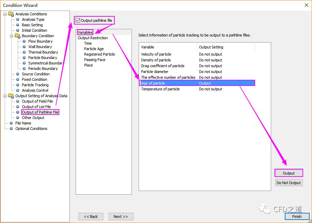Click the bullet icon beside Analysis Type

click(18, 19)
